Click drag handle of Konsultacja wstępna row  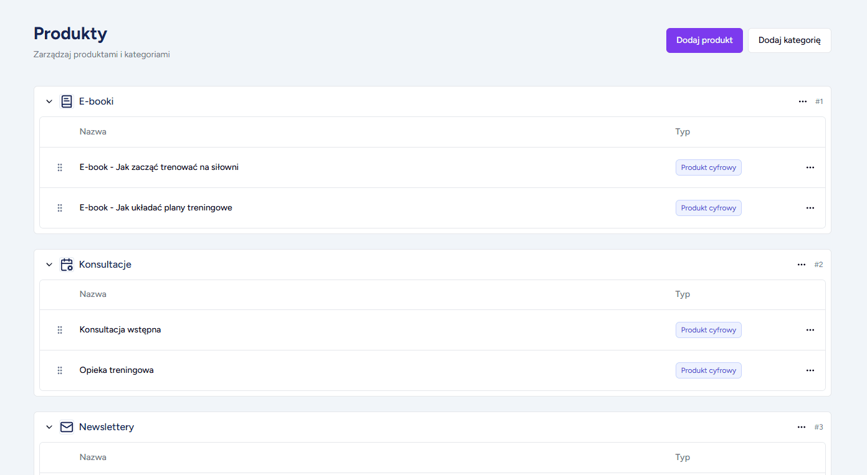click(60, 330)
